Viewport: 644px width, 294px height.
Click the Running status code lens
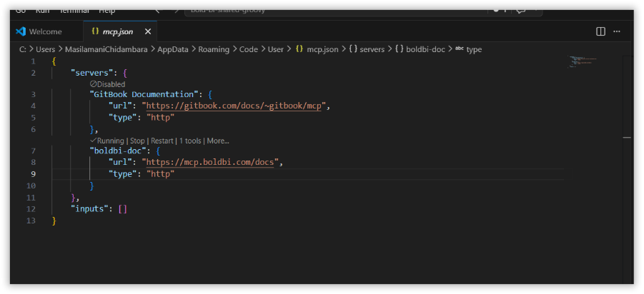pyautogui.click(x=109, y=141)
